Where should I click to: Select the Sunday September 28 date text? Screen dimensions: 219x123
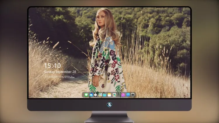click(60, 72)
